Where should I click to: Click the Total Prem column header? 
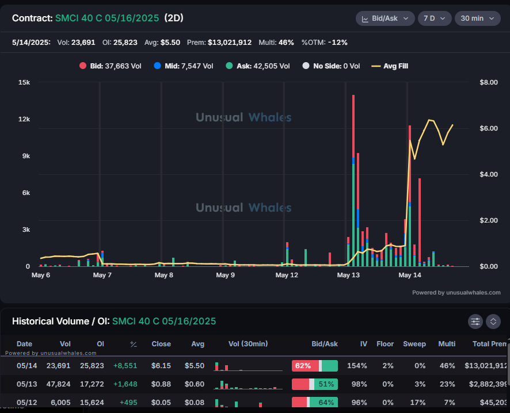(x=489, y=344)
